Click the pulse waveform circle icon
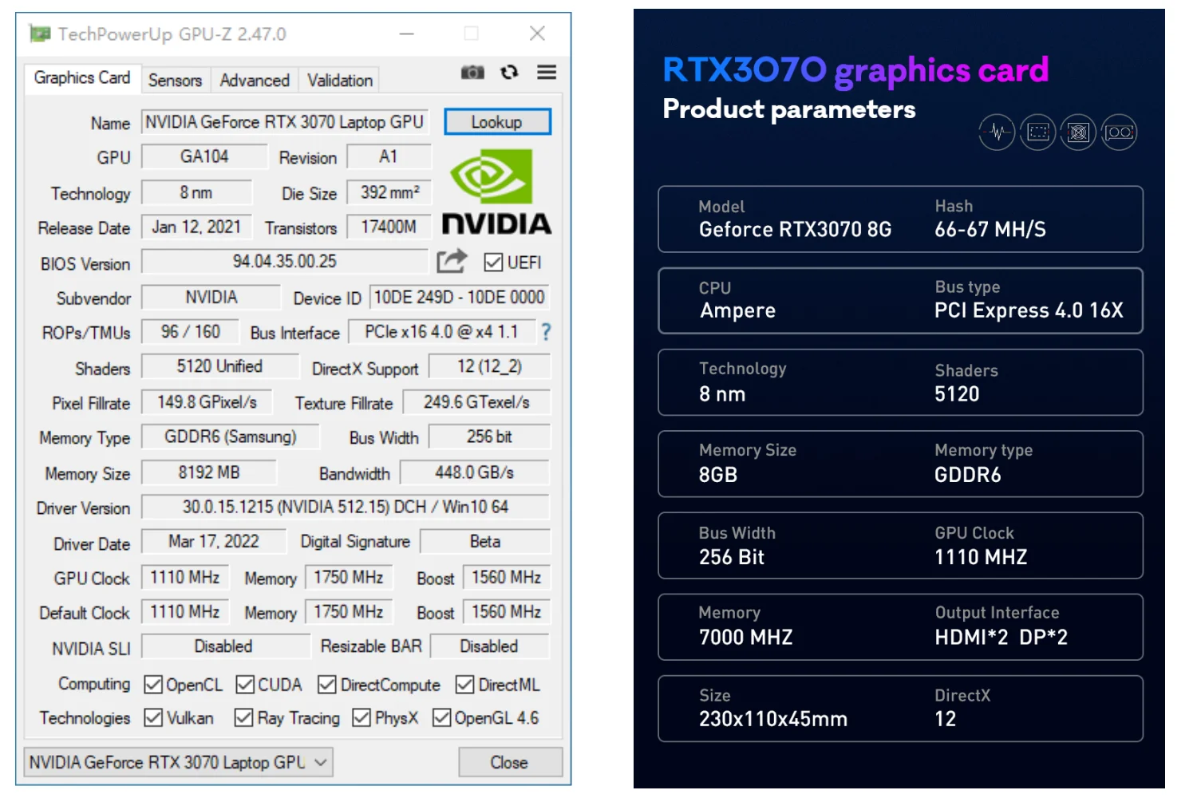Screen dimensions: 1197x798 click(997, 132)
